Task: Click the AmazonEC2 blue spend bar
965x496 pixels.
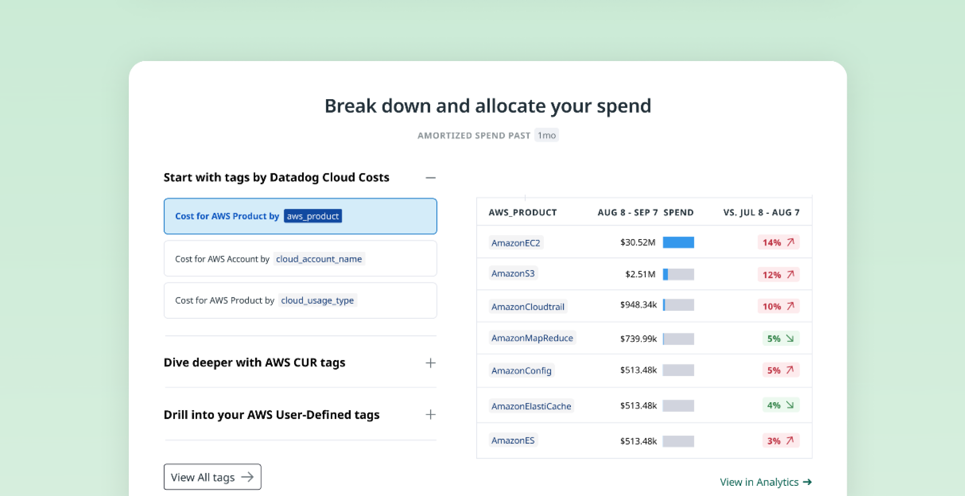Action: point(678,242)
